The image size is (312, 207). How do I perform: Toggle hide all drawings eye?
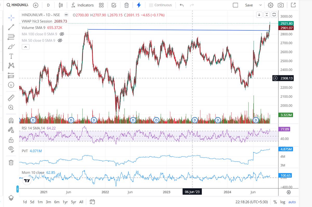point(11,149)
